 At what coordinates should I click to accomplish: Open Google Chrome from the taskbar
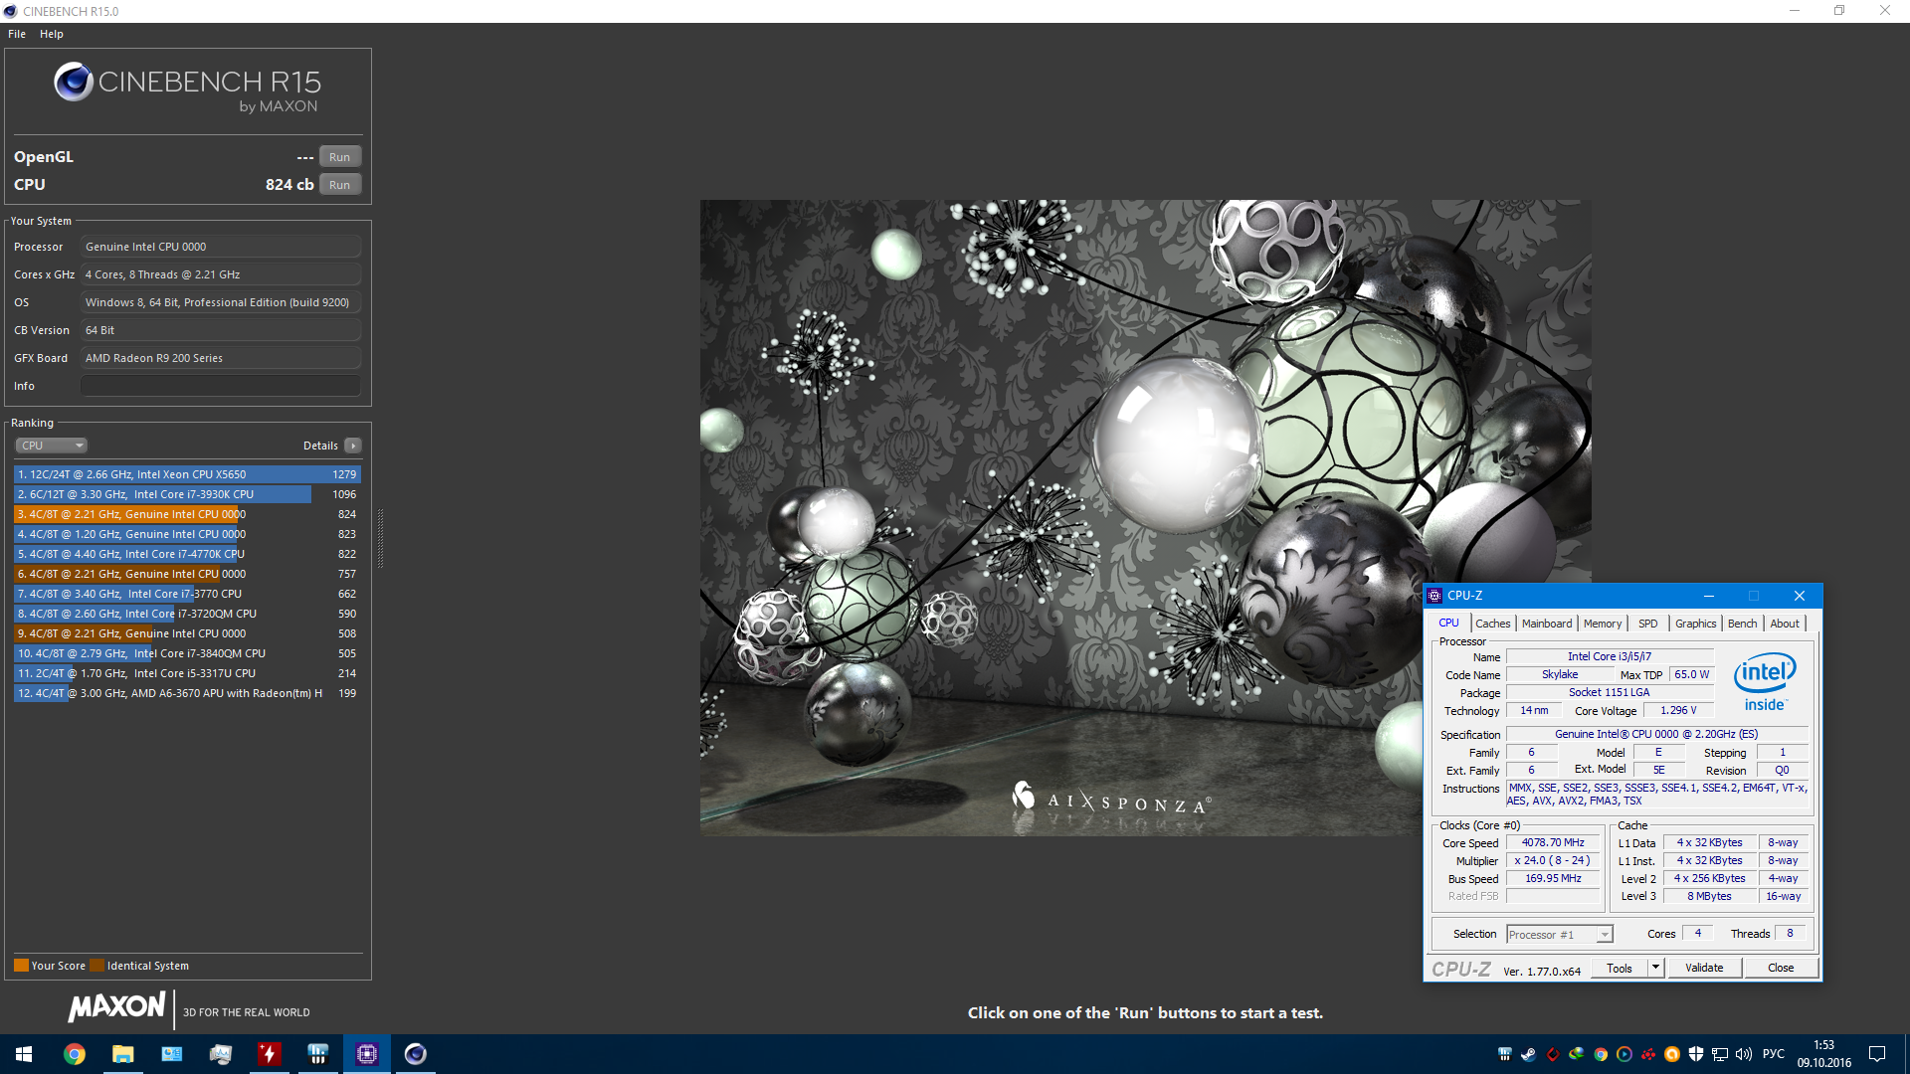click(x=75, y=1054)
